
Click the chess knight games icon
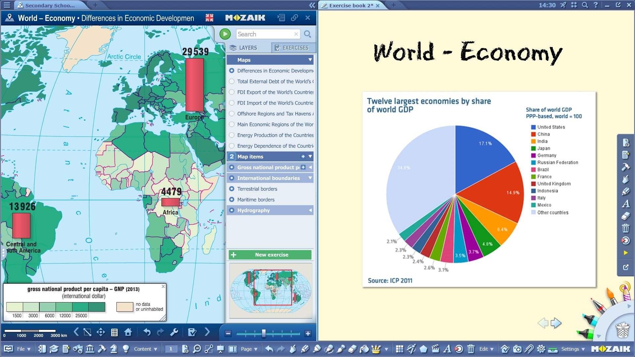(x=113, y=349)
